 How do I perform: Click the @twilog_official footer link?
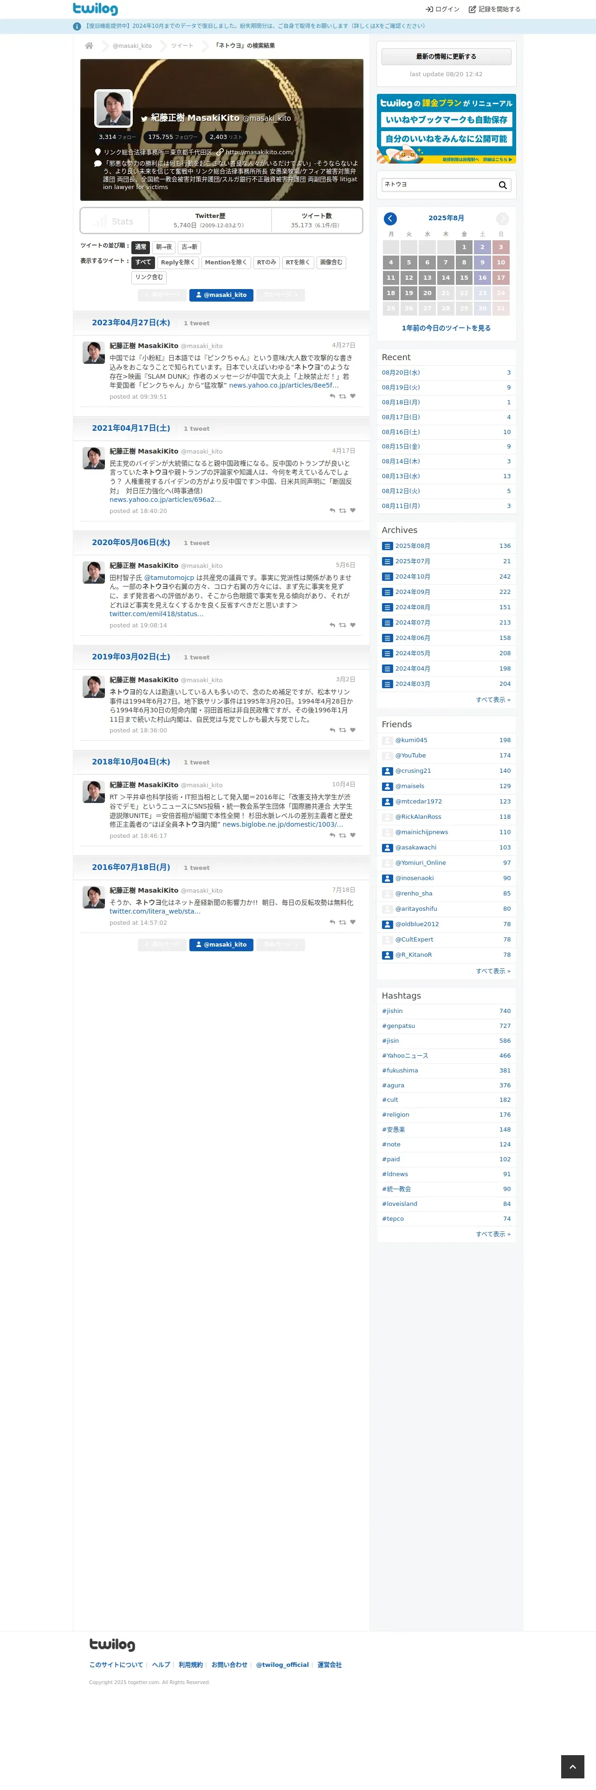[x=282, y=1665]
